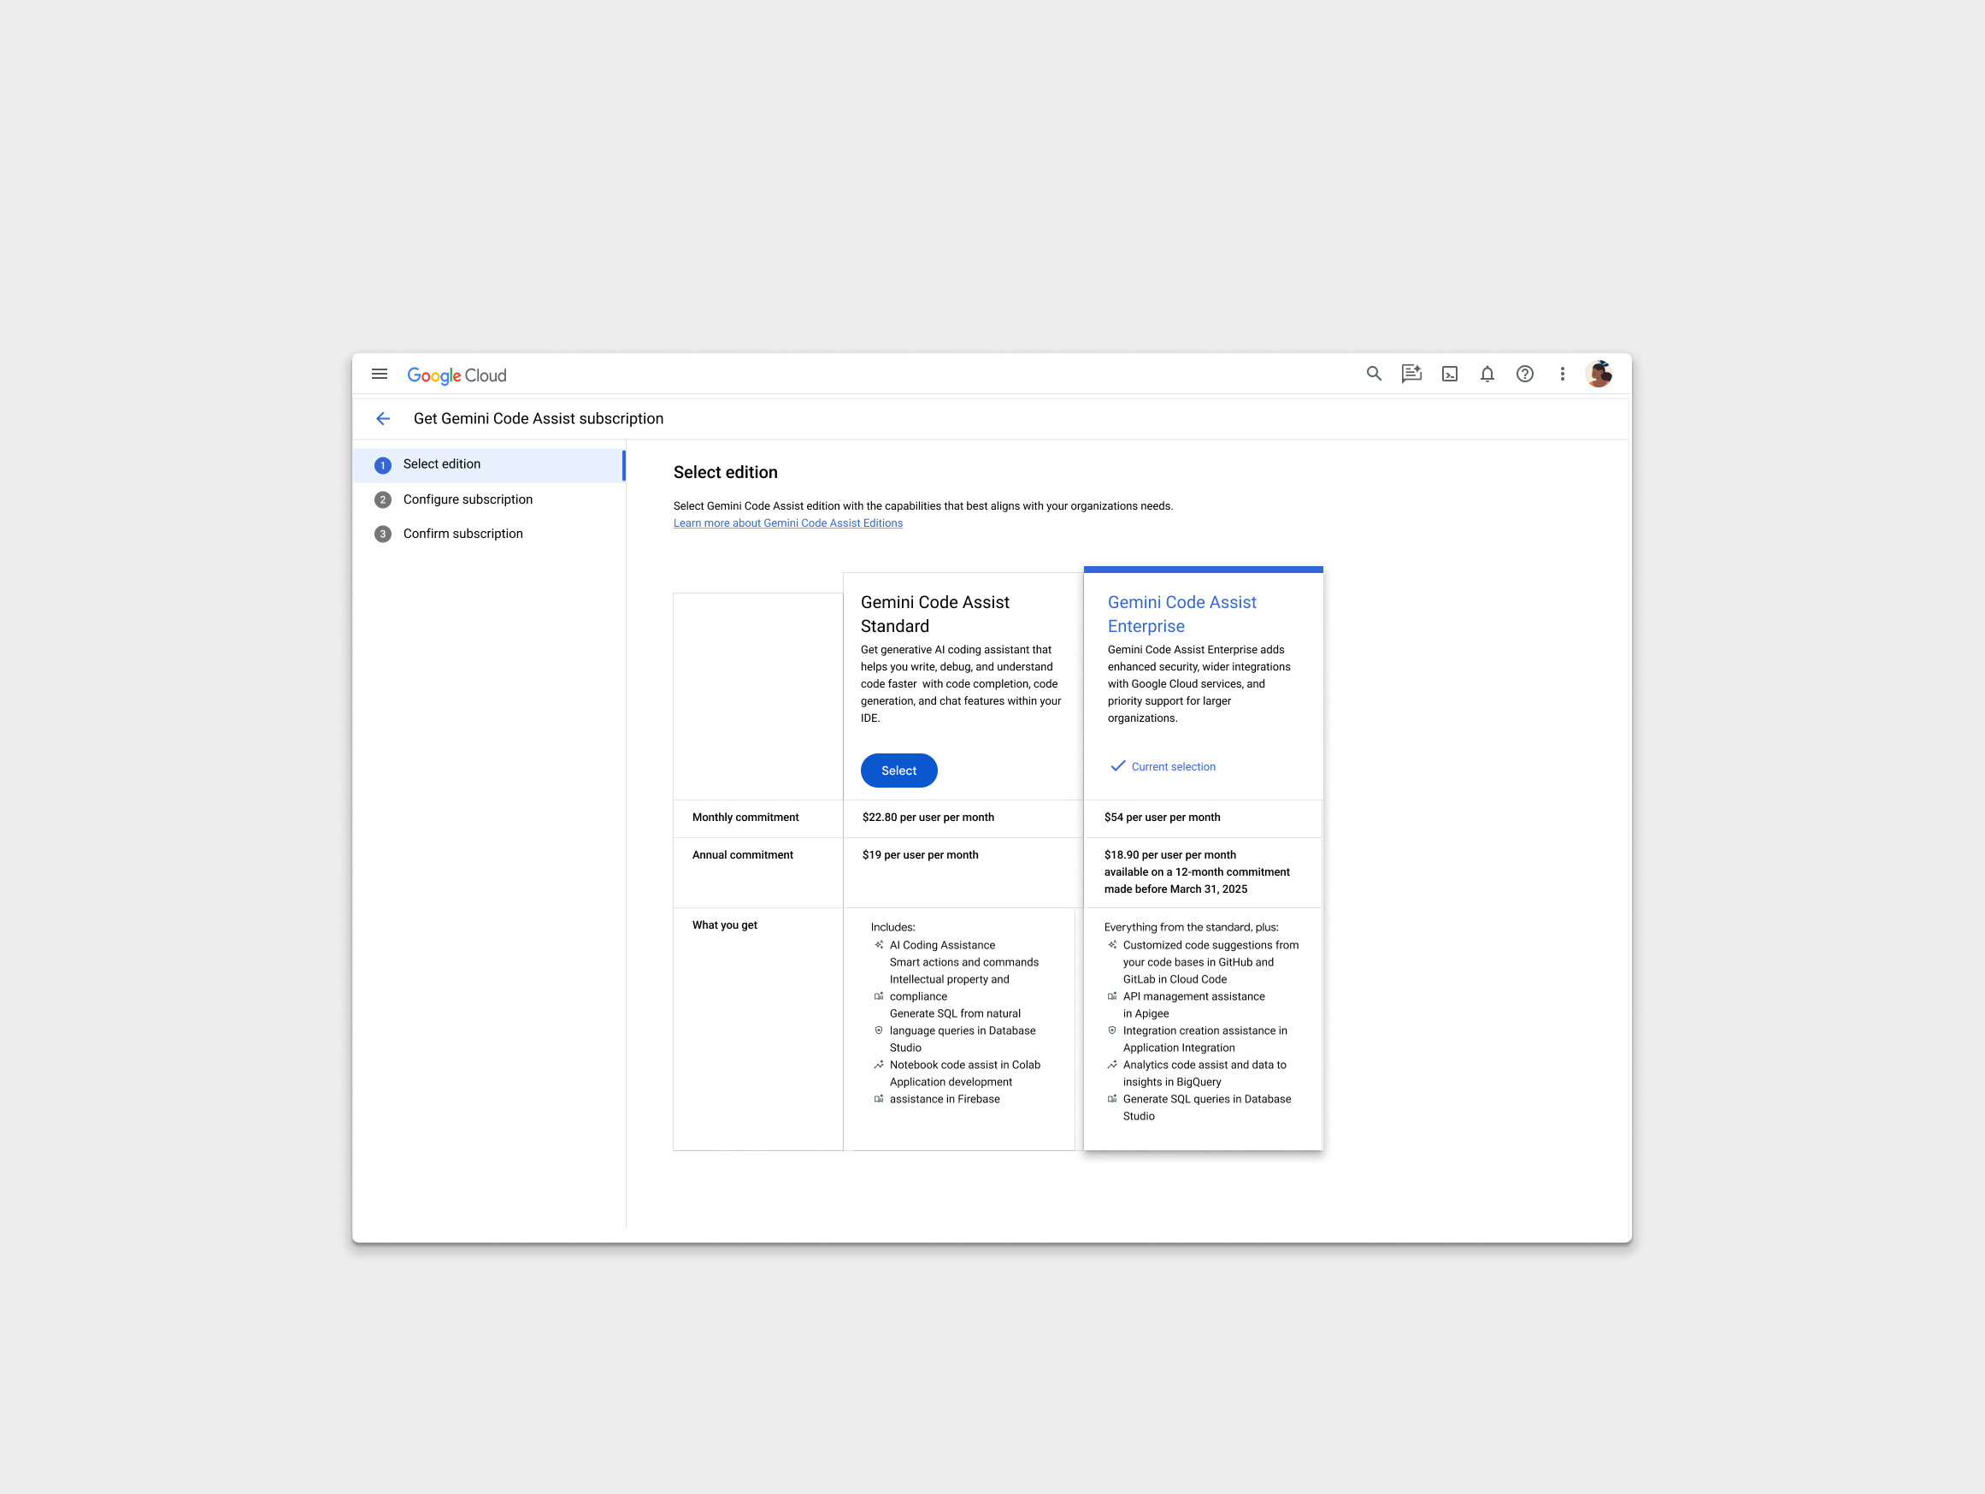Open the three-dot more options menu

click(1563, 374)
